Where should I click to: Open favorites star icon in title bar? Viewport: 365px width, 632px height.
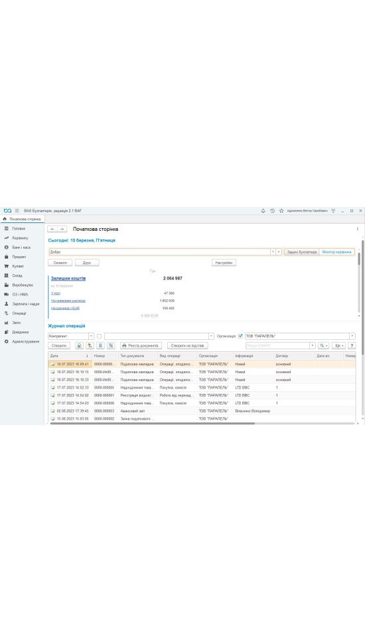[x=281, y=211]
